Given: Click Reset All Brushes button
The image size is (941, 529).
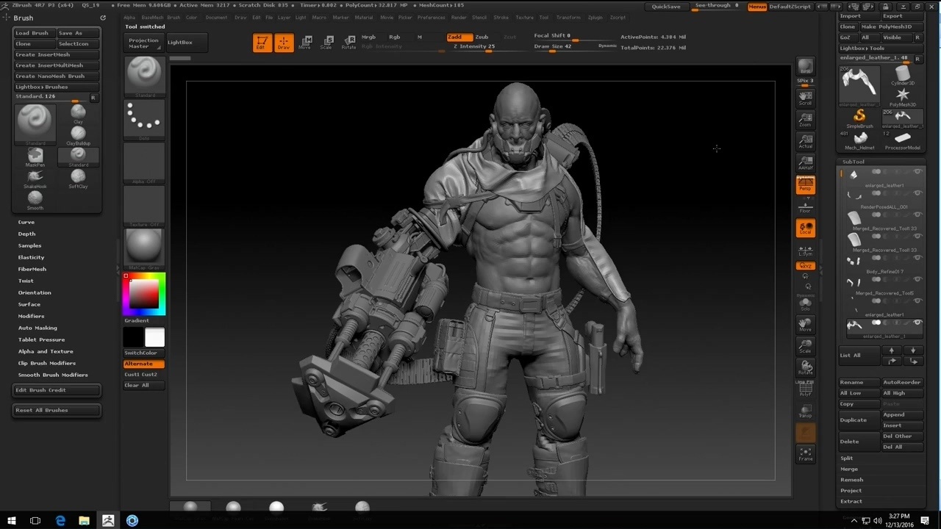Looking at the screenshot, I should (56, 410).
